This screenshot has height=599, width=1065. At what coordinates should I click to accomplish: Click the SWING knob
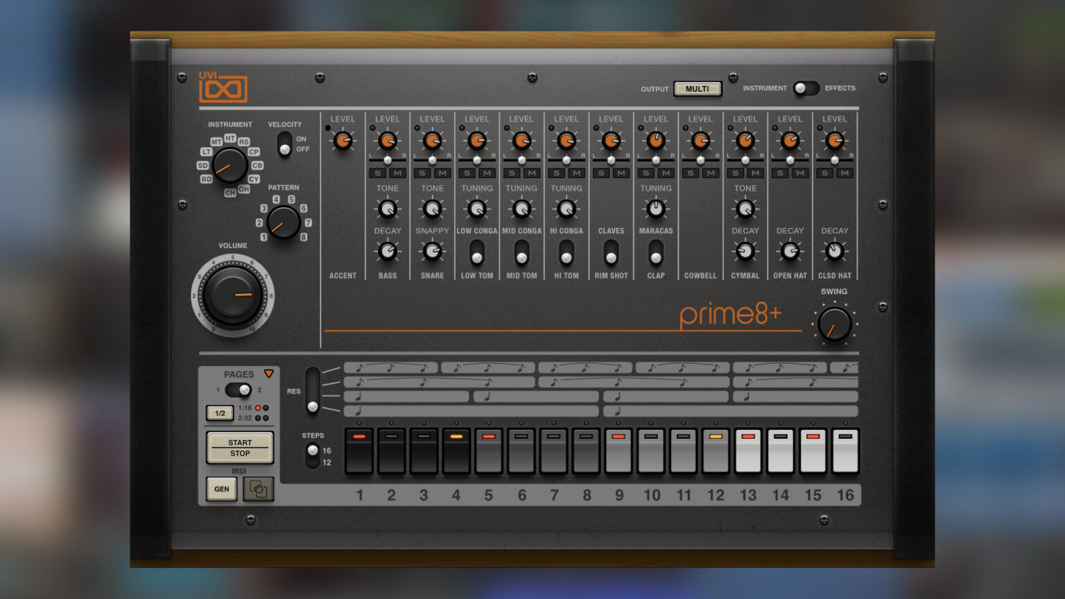(x=834, y=324)
